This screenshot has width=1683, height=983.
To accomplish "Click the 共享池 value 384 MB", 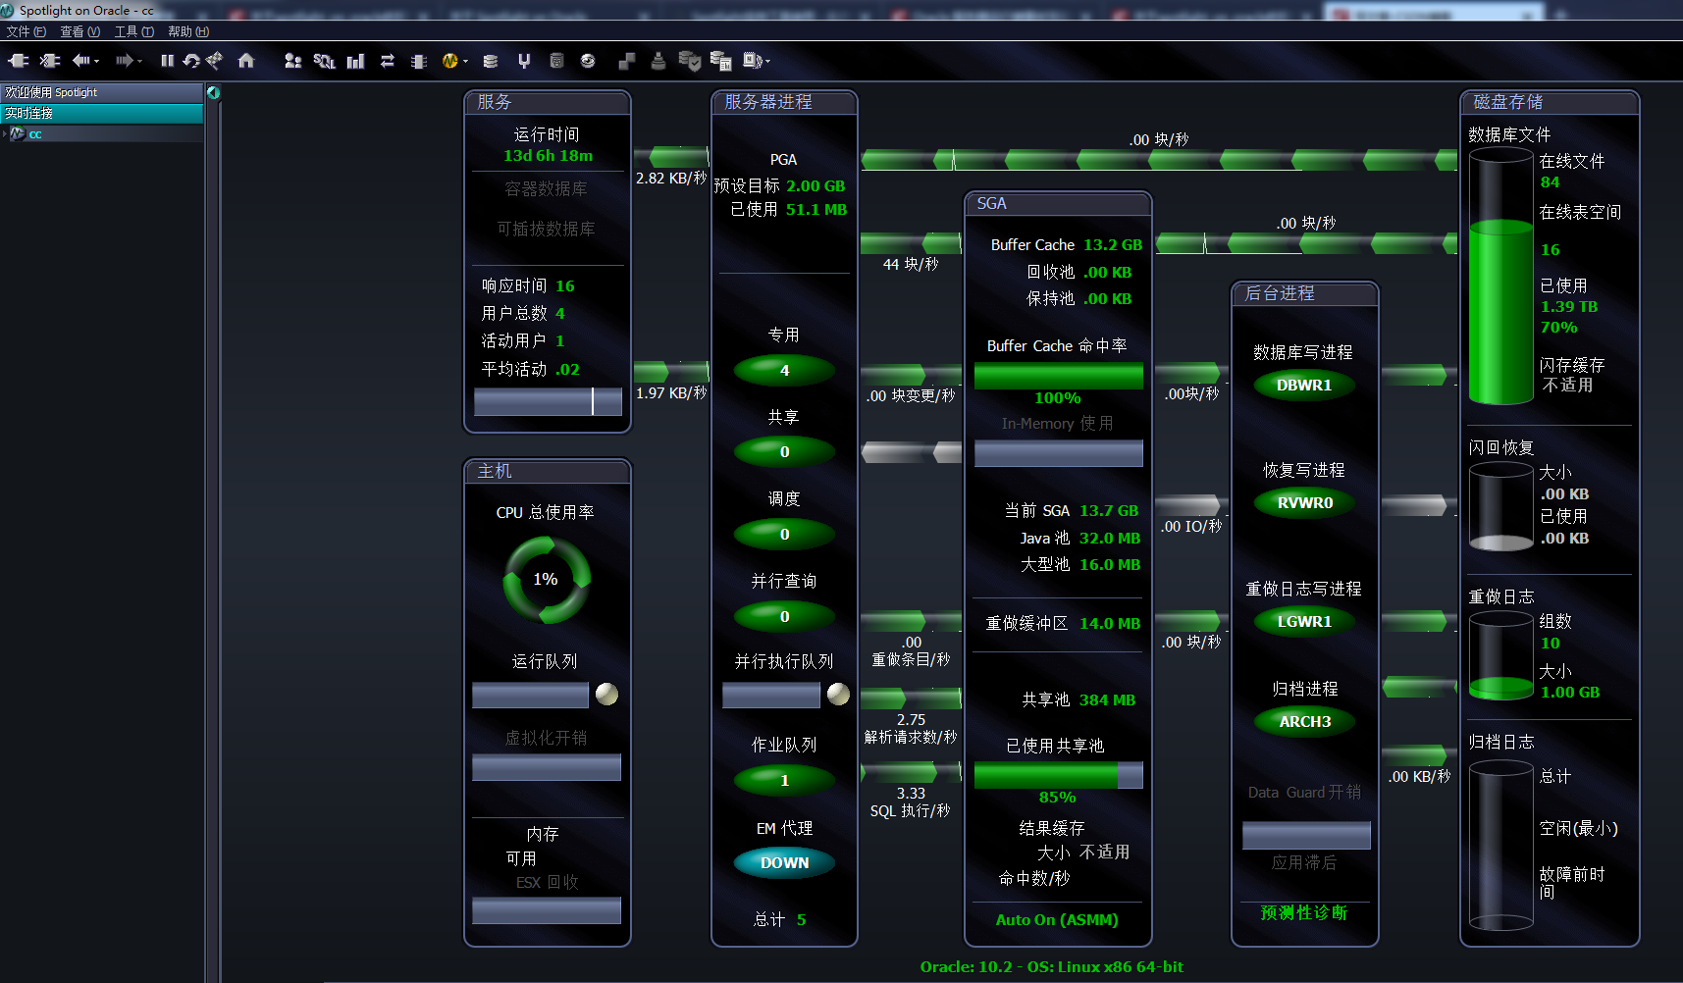I will (1107, 700).
